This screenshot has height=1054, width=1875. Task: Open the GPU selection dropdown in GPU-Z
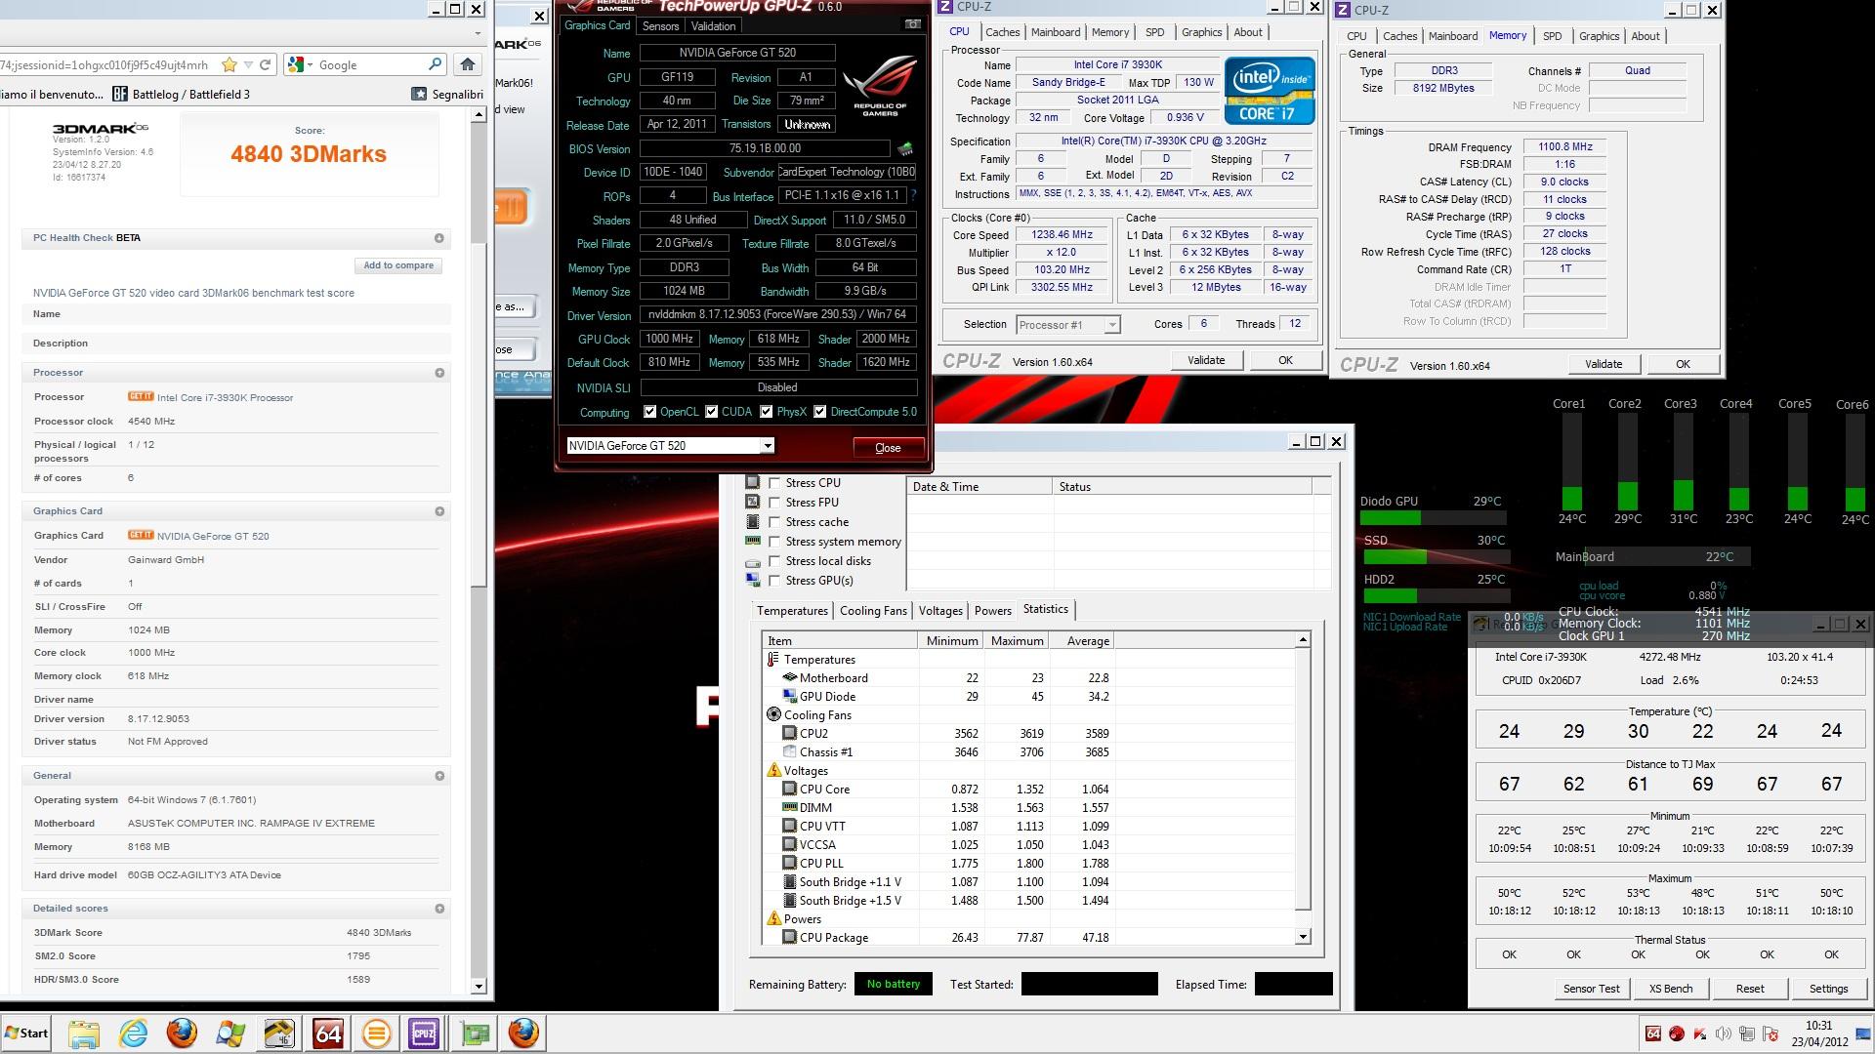[x=768, y=446]
